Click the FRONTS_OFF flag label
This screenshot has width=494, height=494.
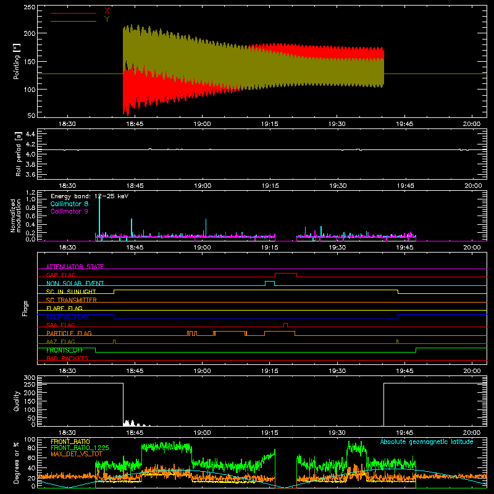[65, 350]
